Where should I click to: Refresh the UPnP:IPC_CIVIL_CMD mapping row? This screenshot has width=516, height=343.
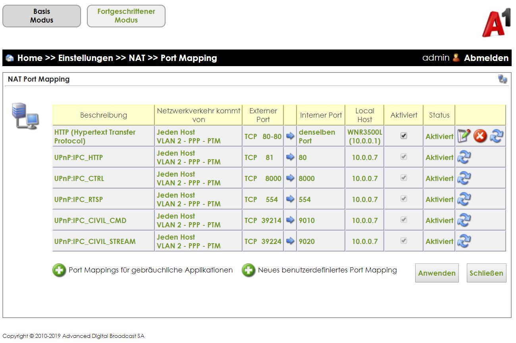464,220
